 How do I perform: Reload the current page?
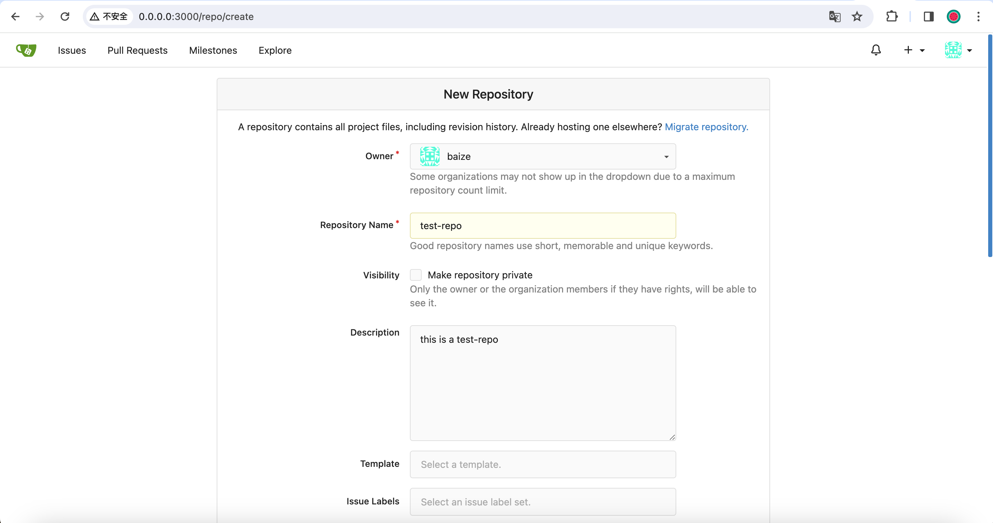[65, 17]
